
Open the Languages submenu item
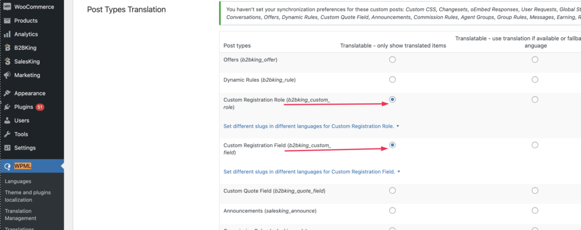(18, 181)
